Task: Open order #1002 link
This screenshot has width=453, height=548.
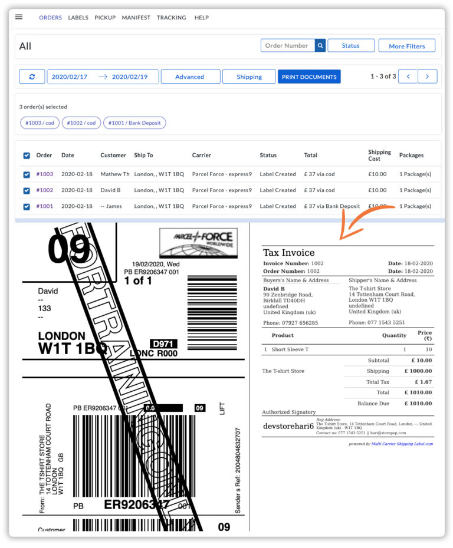Action: pyautogui.click(x=45, y=190)
